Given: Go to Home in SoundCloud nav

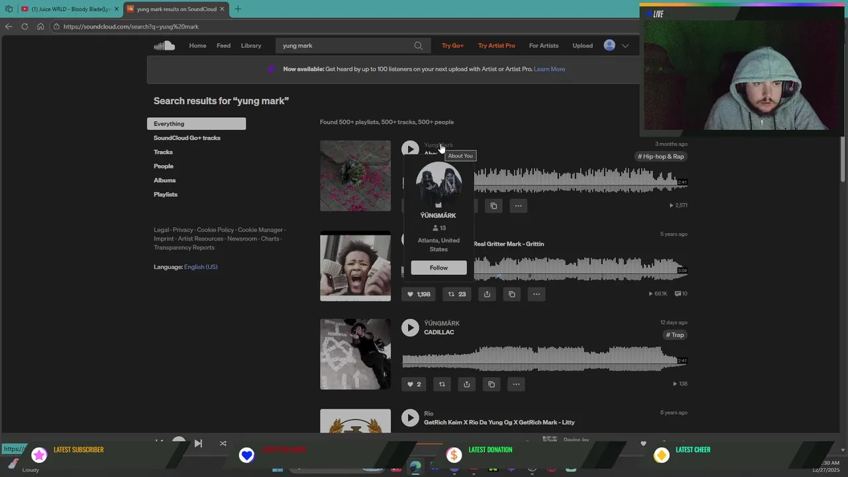Looking at the screenshot, I should (197, 46).
